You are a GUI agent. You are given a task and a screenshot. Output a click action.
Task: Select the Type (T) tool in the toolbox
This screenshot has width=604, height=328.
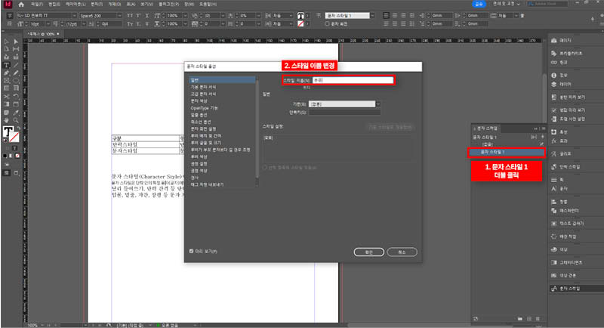pyautogui.click(x=7, y=65)
